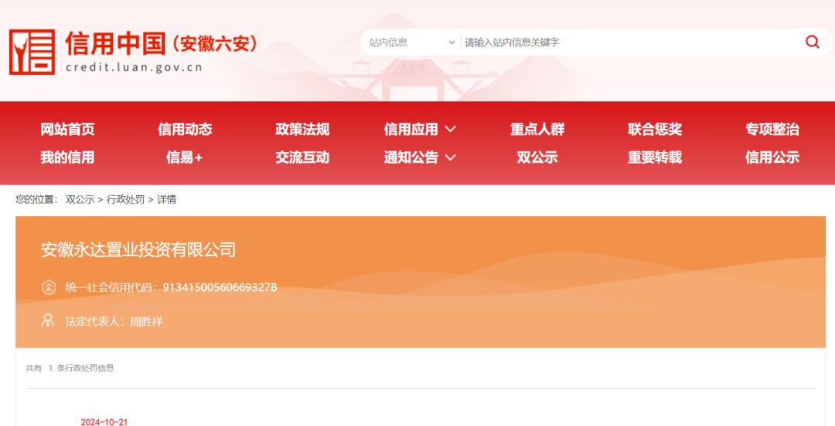Select the 信用应用 menu item
This screenshot has width=835, height=426.
(x=411, y=129)
